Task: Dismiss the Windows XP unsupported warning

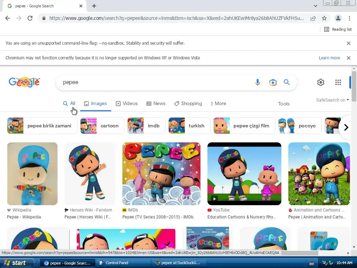Action: [x=348, y=58]
